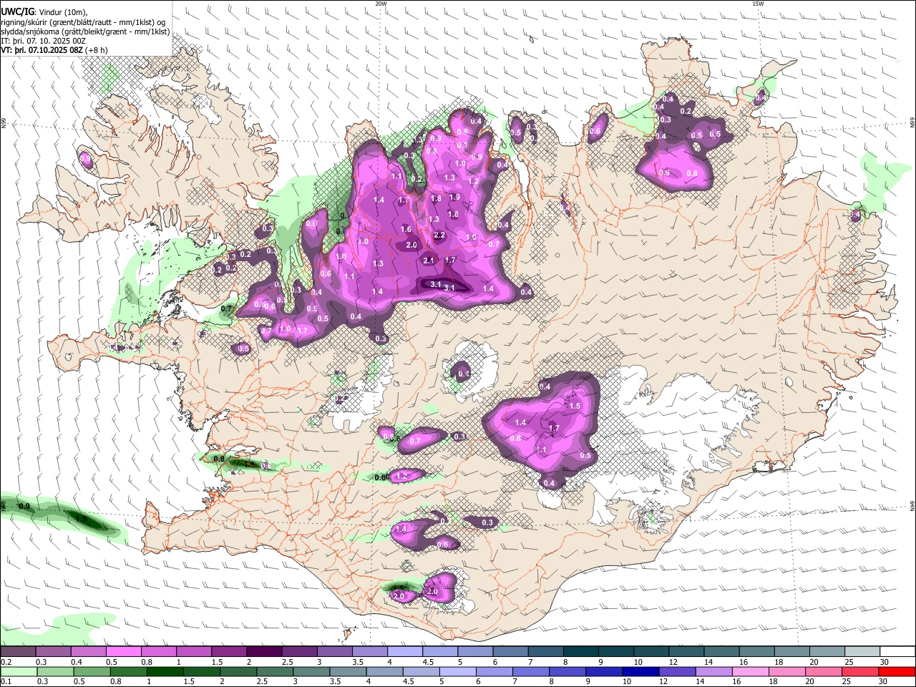Pick the dark mauve 0.2–0.3 snow legend swatch

click(x=18, y=652)
